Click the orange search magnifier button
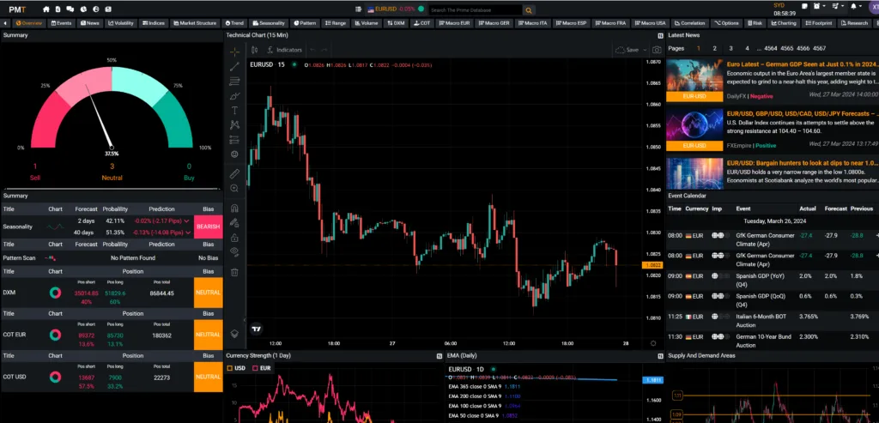This screenshot has height=423, width=879. (528, 10)
